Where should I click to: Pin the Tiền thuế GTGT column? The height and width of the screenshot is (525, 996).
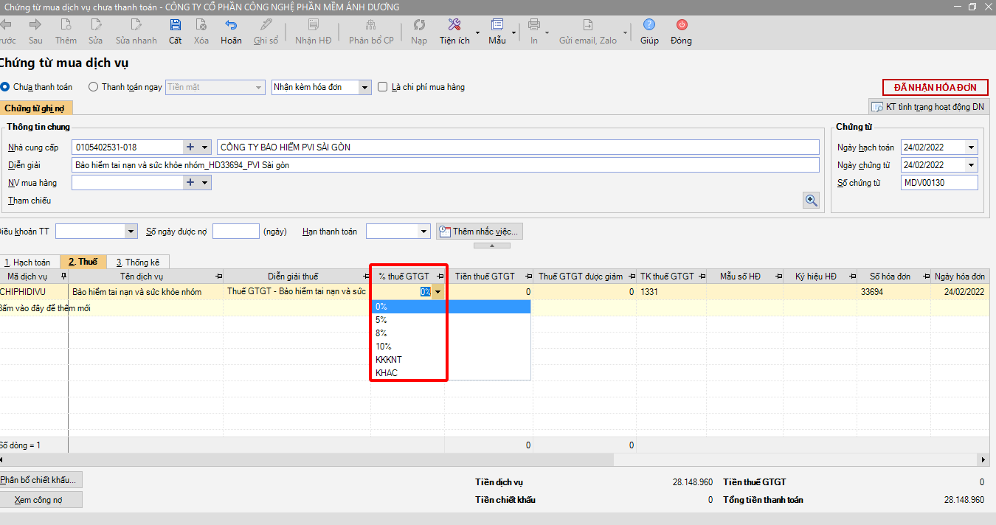pyautogui.click(x=528, y=277)
